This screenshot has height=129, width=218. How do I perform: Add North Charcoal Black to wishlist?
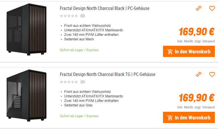(212, 9)
